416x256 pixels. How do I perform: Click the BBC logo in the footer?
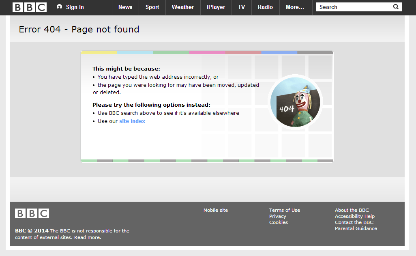[x=32, y=213]
